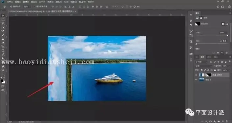Click the Change Screen Mode icon
This screenshot has height=123, width=232.
click(x=3, y=90)
